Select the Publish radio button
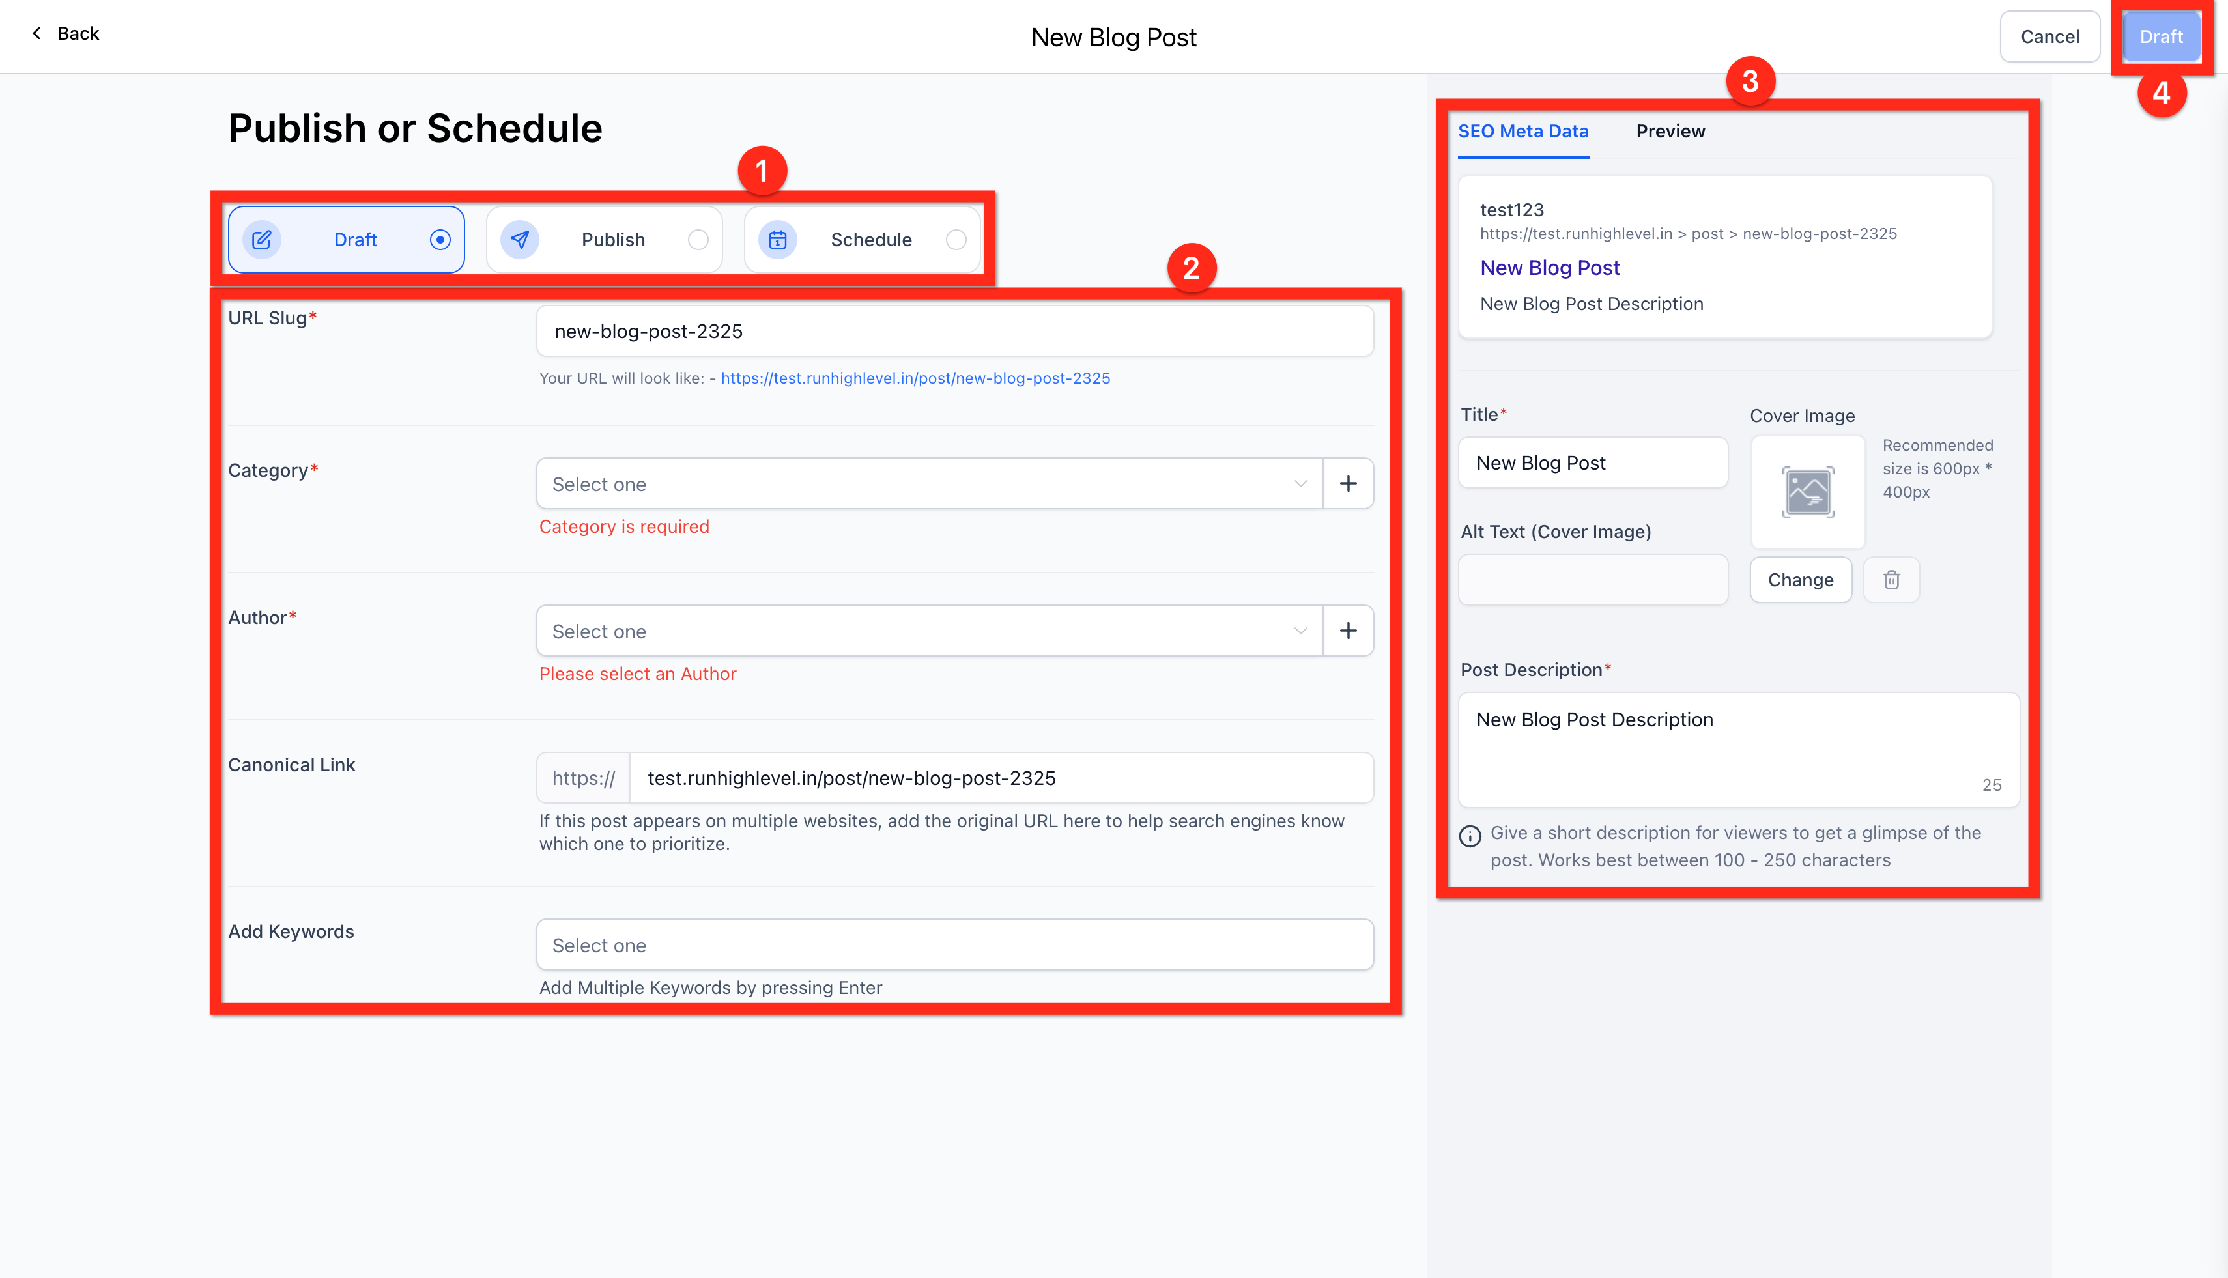 pos(698,240)
